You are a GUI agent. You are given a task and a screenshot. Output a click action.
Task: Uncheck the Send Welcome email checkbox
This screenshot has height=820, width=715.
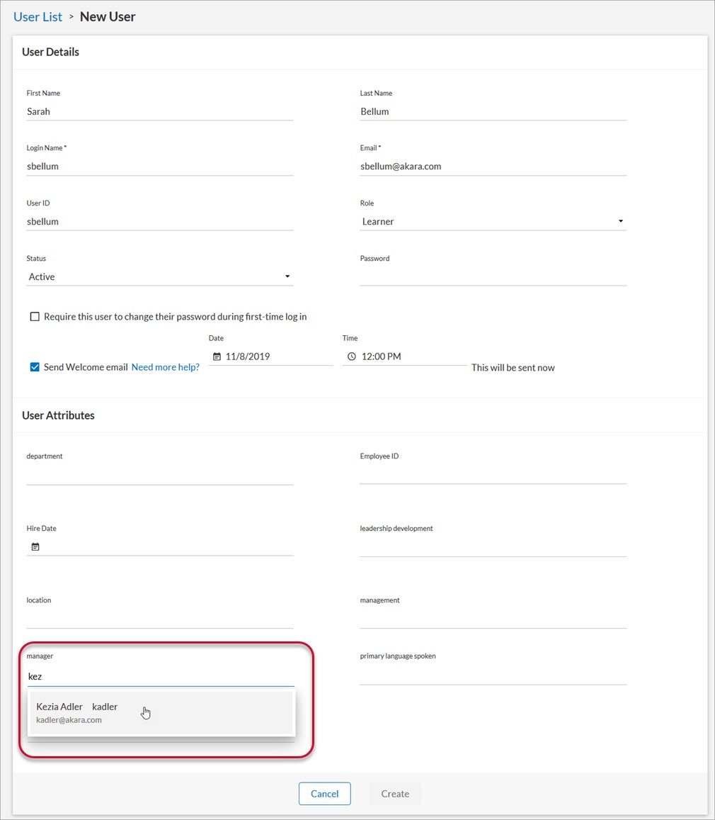click(35, 367)
